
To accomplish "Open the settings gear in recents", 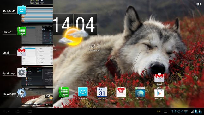I will pyautogui.click(x=21, y=73).
